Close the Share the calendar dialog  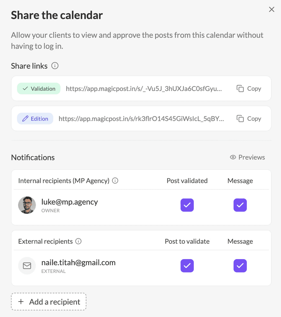click(271, 9)
